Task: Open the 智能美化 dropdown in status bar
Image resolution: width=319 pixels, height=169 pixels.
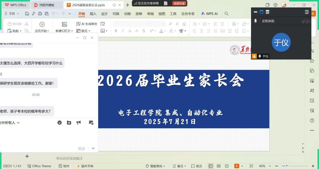Action: [x=155, y=166]
